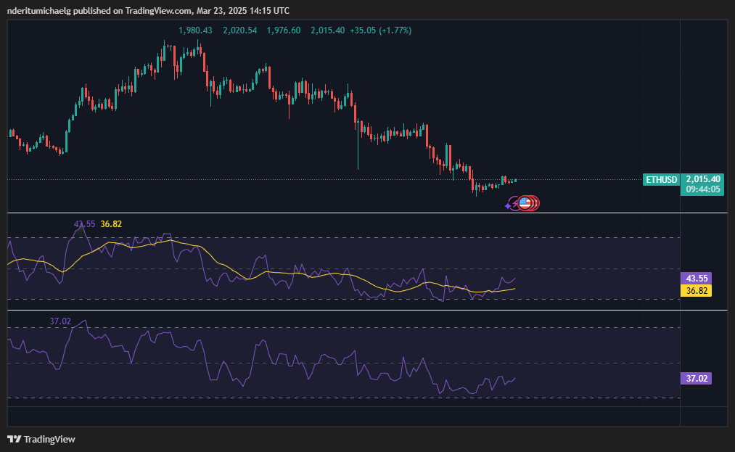Click the 37.02 axis label in the lower pane
This screenshot has height=452, width=735.
[696, 379]
